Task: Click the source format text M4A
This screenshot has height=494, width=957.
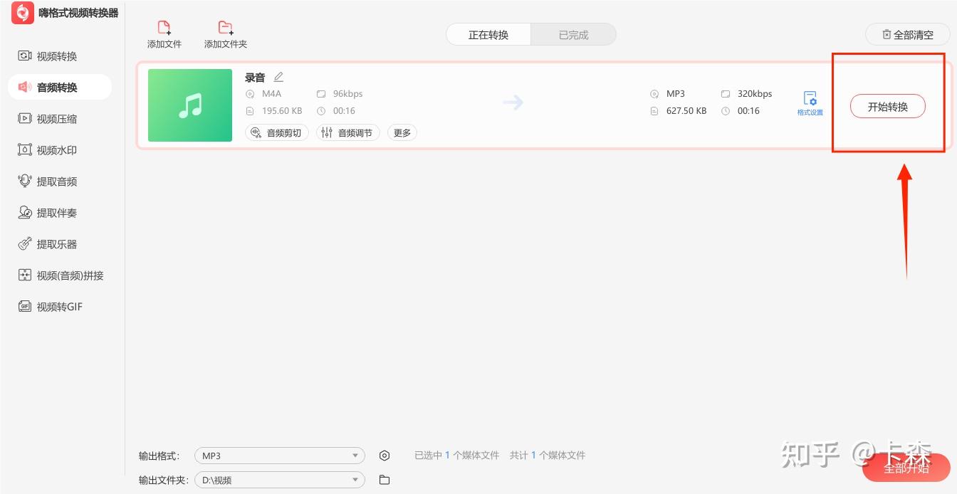Action: pos(272,94)
